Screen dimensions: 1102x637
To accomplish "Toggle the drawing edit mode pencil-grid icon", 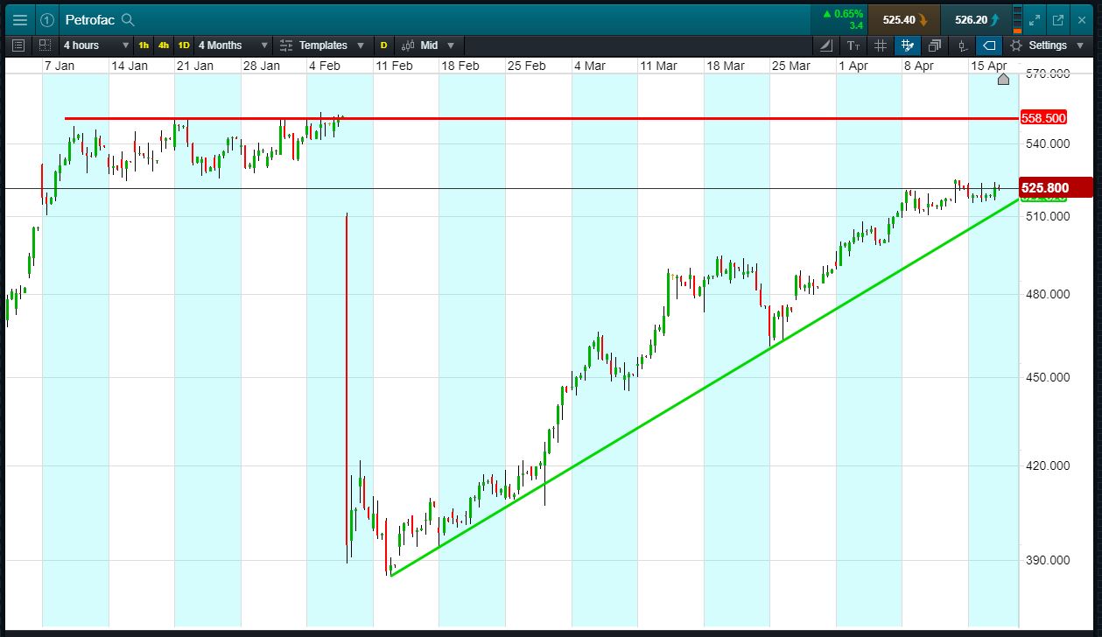I will 908,45.
